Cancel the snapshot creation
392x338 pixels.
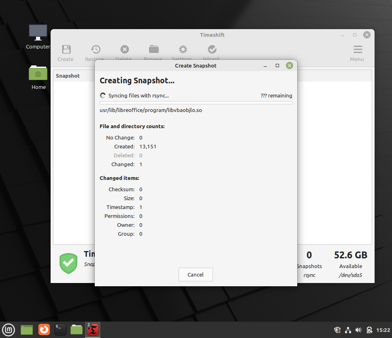pos(196,275)
